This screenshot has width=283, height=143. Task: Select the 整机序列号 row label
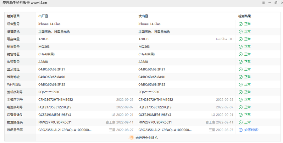[15, 92]
